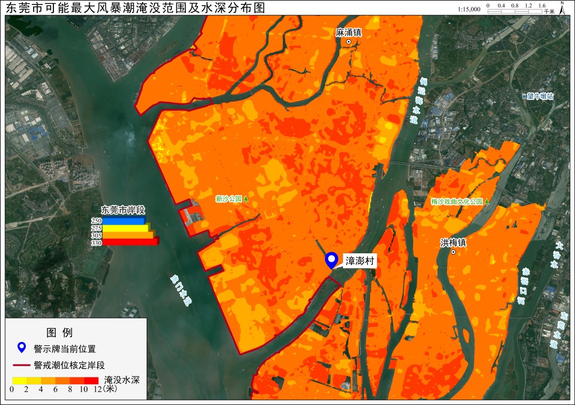Click the 梅沙戏曲文化公园 label

pos(457,202)
